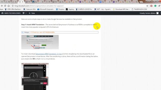View site information icon in address bar

point(13,6)
